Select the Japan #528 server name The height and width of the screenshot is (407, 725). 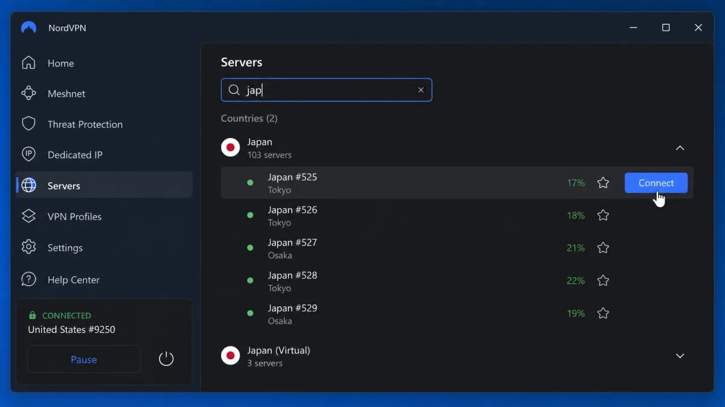coord(292,275)
